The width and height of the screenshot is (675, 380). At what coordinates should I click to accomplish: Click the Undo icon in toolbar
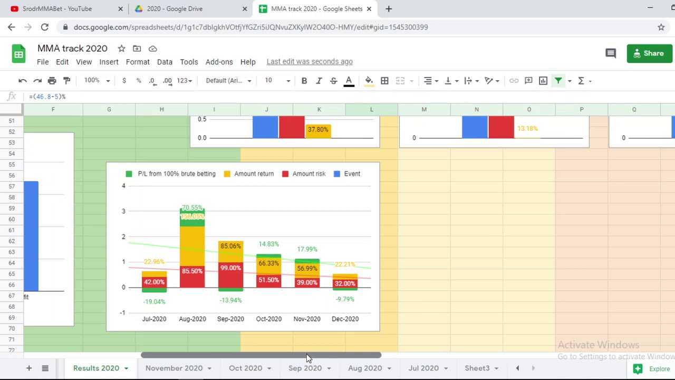tap(23, 81)
